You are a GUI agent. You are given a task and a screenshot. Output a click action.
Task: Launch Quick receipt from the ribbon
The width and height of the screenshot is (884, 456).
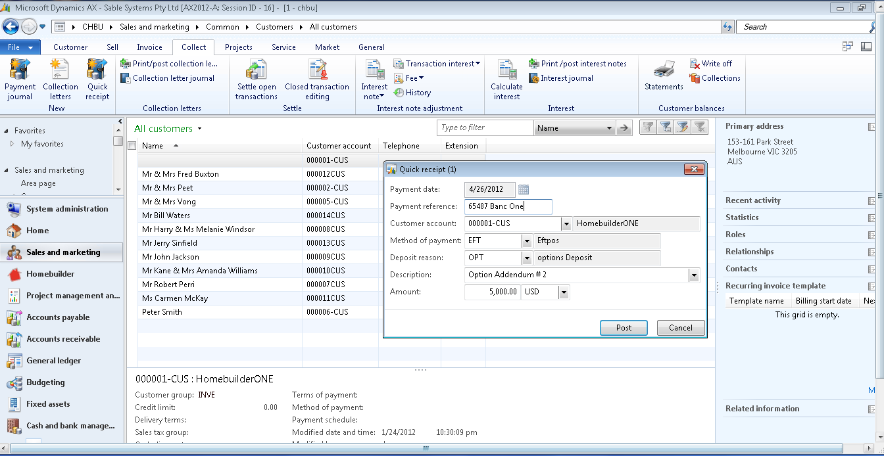(x=97, y=80)
